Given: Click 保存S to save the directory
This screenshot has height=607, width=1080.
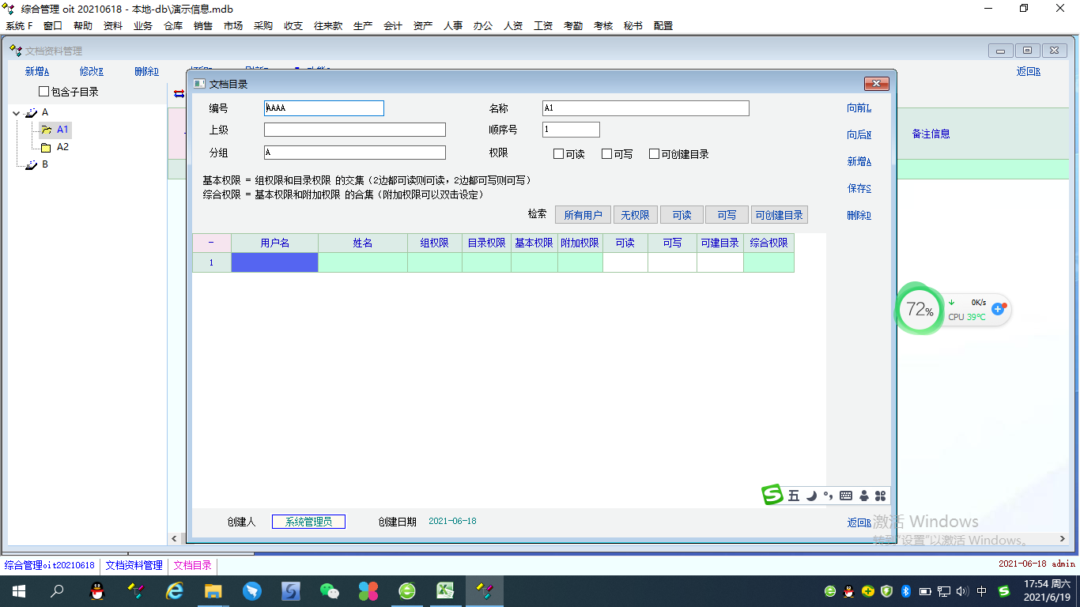Looking at the screenshot, I should coord(859,188).
